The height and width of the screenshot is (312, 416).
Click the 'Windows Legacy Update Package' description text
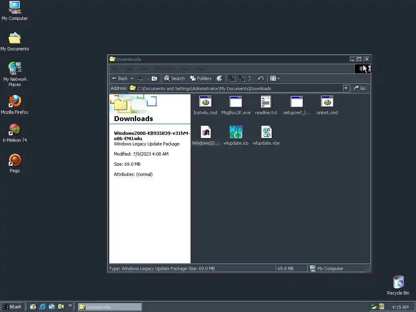[146, 144]
